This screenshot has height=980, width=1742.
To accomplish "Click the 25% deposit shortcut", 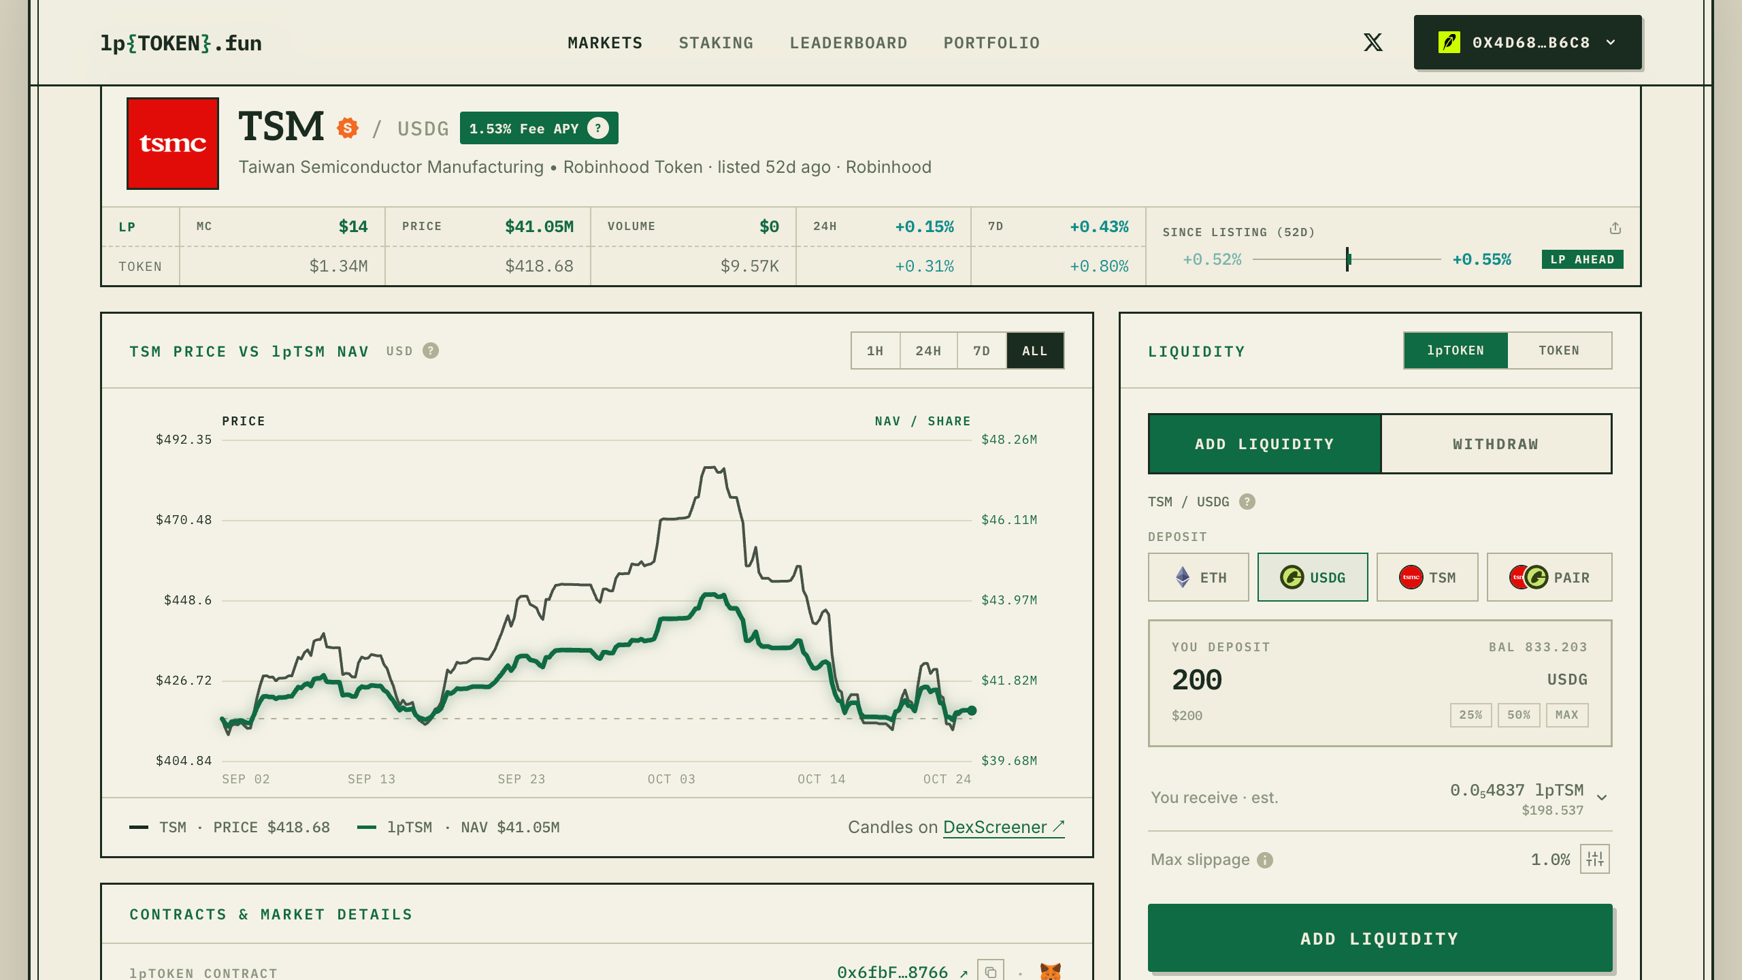I will pyautogui.click(x=1470, y=715).
